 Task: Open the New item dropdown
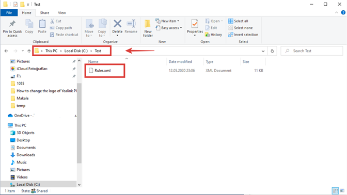167,21
